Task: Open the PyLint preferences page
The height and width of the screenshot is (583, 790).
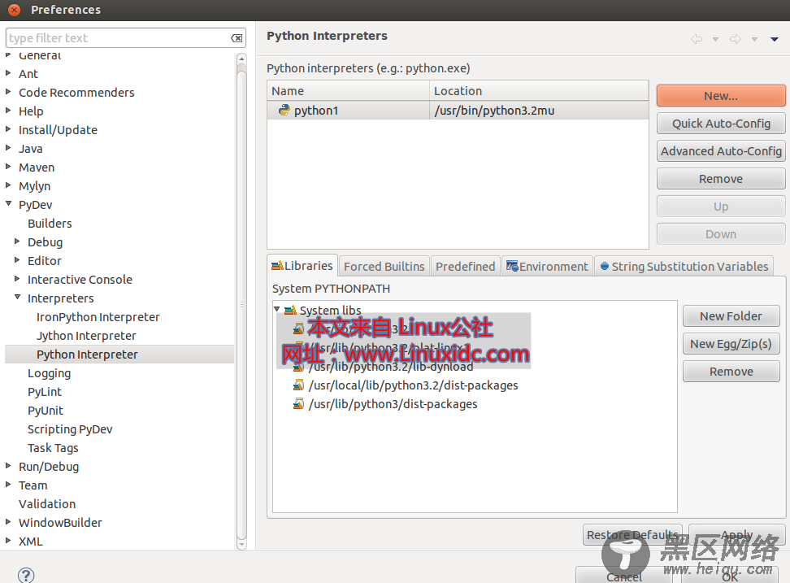Action: [x=45, y=392]
